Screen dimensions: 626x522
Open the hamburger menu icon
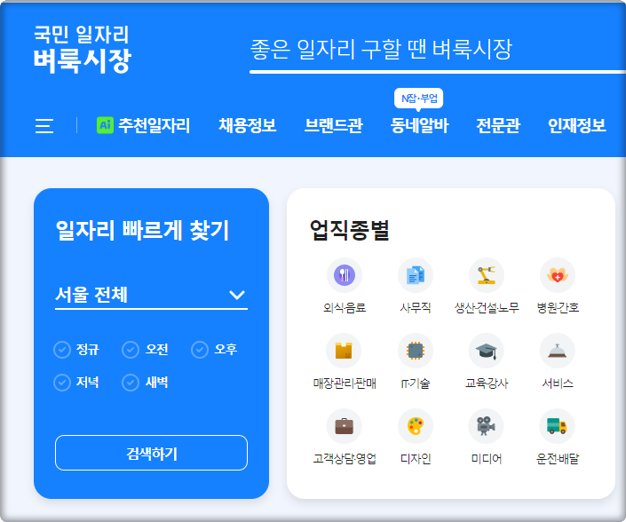tap(44, 126)
